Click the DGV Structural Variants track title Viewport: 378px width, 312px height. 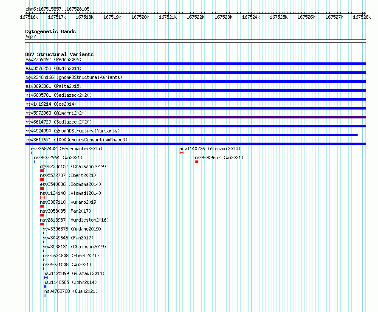(x=59, y=54)
